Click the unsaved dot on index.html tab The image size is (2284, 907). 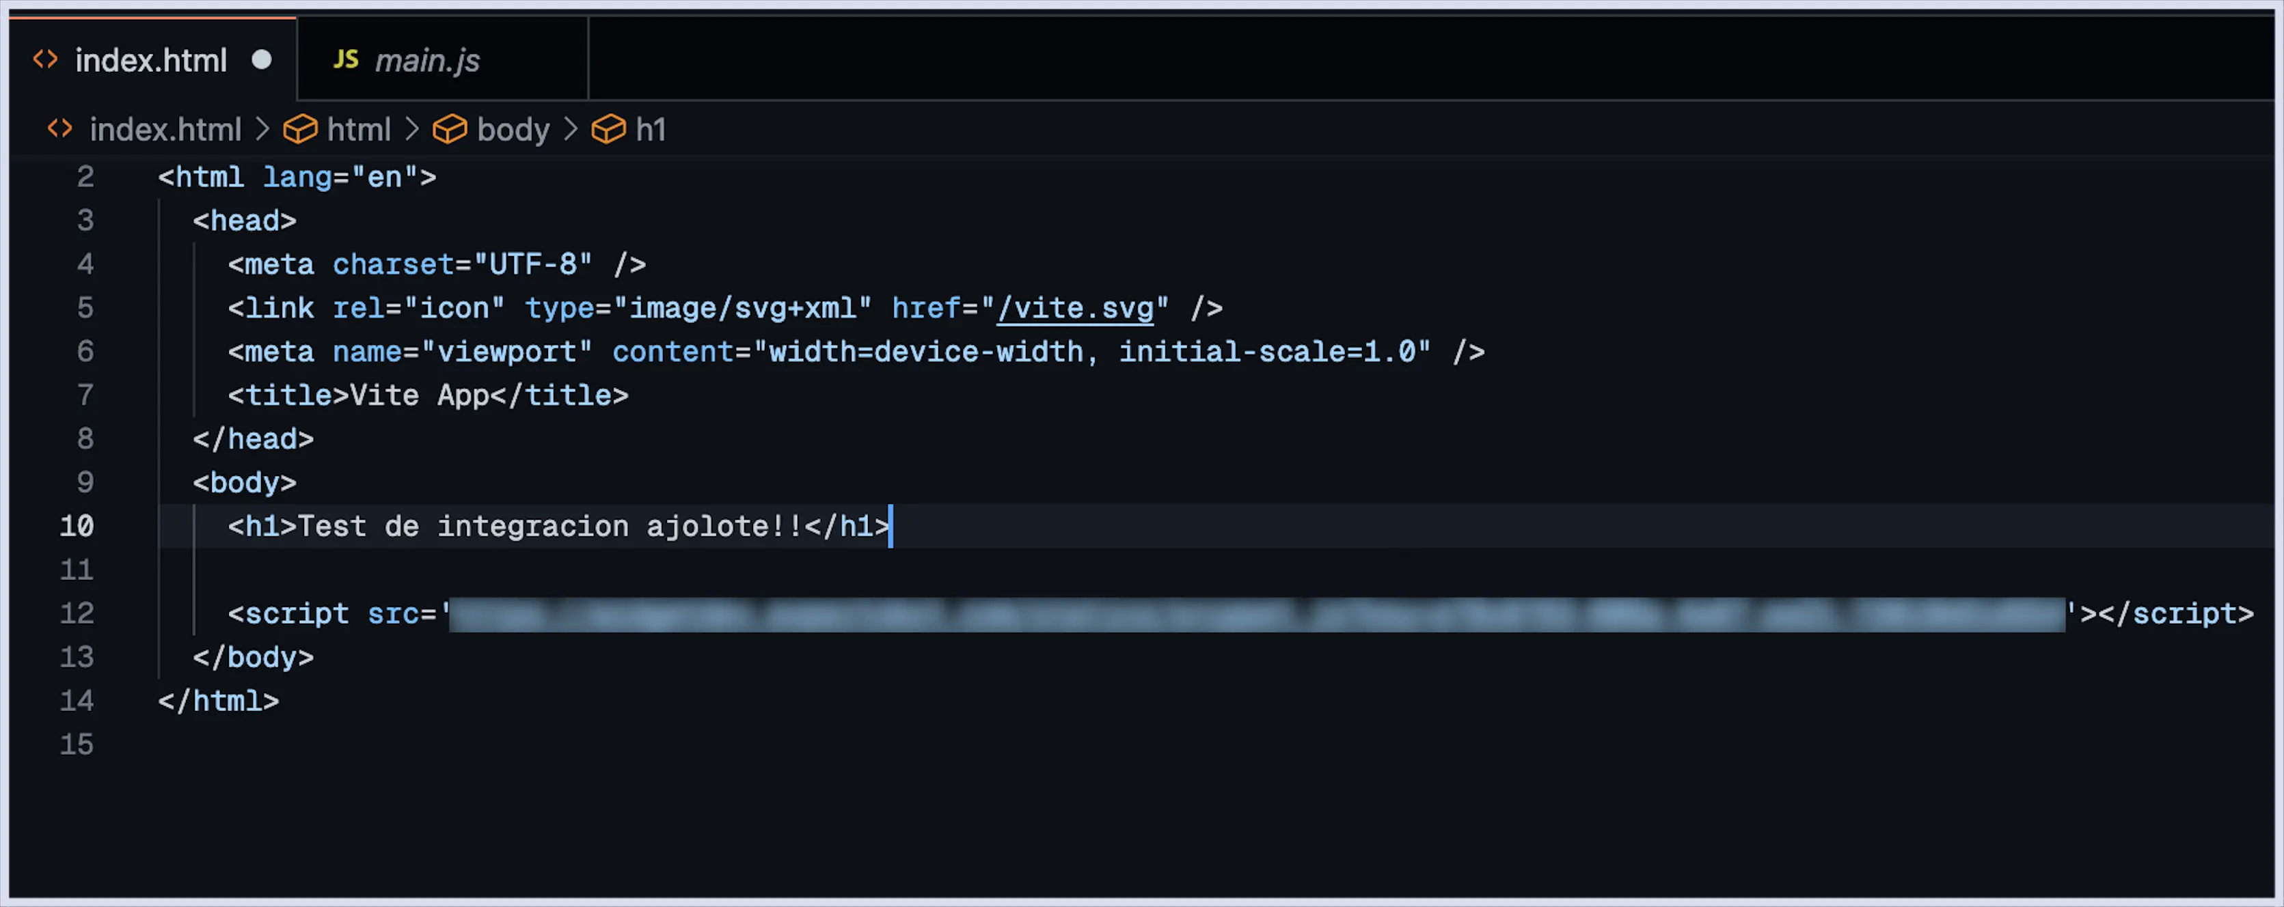pos(262,59)
